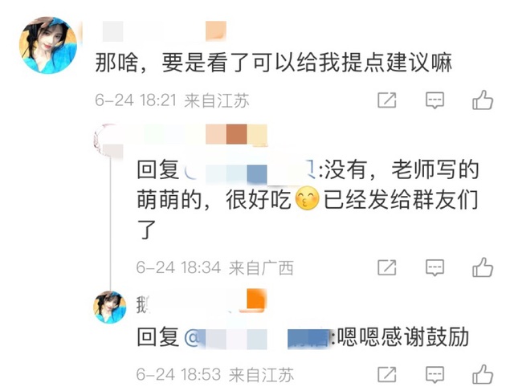Repost the 18:53 reply from 江苏

pyautogui.click(x=387, y=374)
